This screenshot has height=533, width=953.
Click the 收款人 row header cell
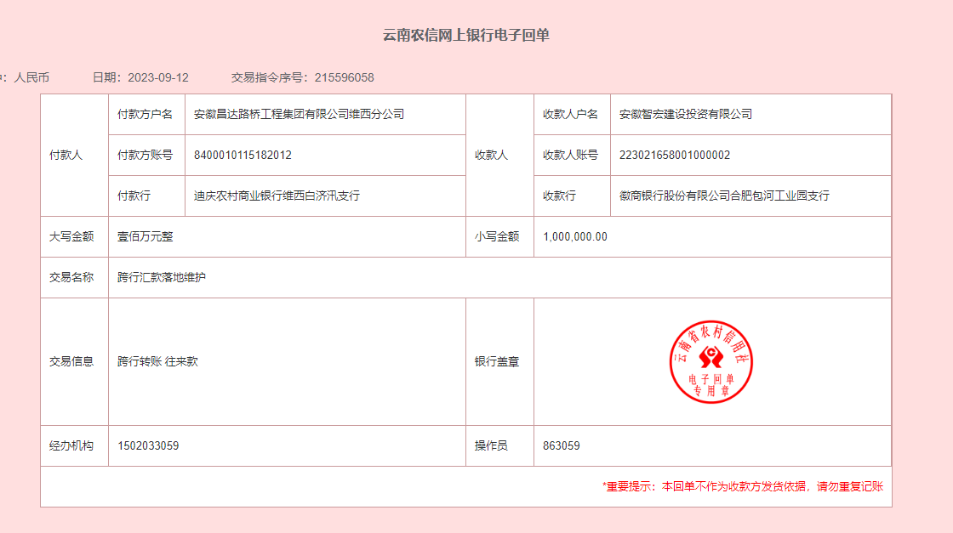click(x=491, y=155)
